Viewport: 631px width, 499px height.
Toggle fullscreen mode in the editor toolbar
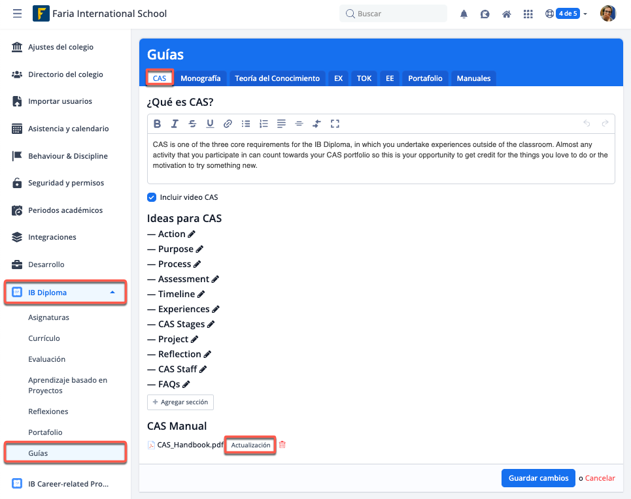335,123
